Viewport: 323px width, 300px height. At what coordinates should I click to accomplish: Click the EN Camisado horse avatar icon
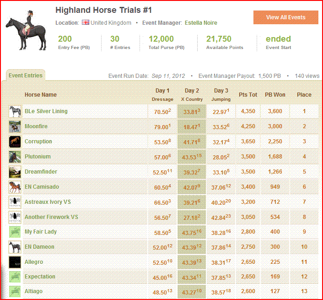tap(15, 187)
